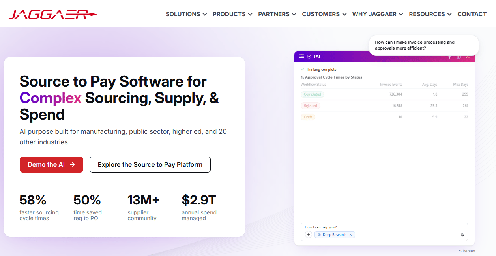Click the 'Approval Cycle Times by Status' heading
The image size is (496, 256).
(x=331, y=77)
